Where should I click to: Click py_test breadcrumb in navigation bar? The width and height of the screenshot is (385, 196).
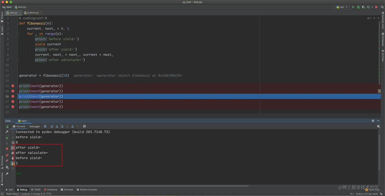(7, 7)
